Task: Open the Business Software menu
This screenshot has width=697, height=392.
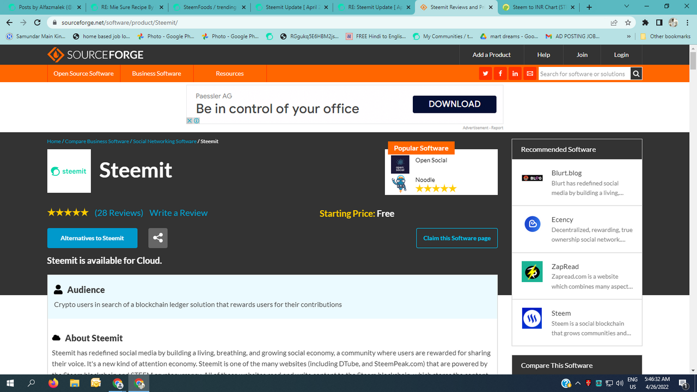Action: [x=156, y=73]
